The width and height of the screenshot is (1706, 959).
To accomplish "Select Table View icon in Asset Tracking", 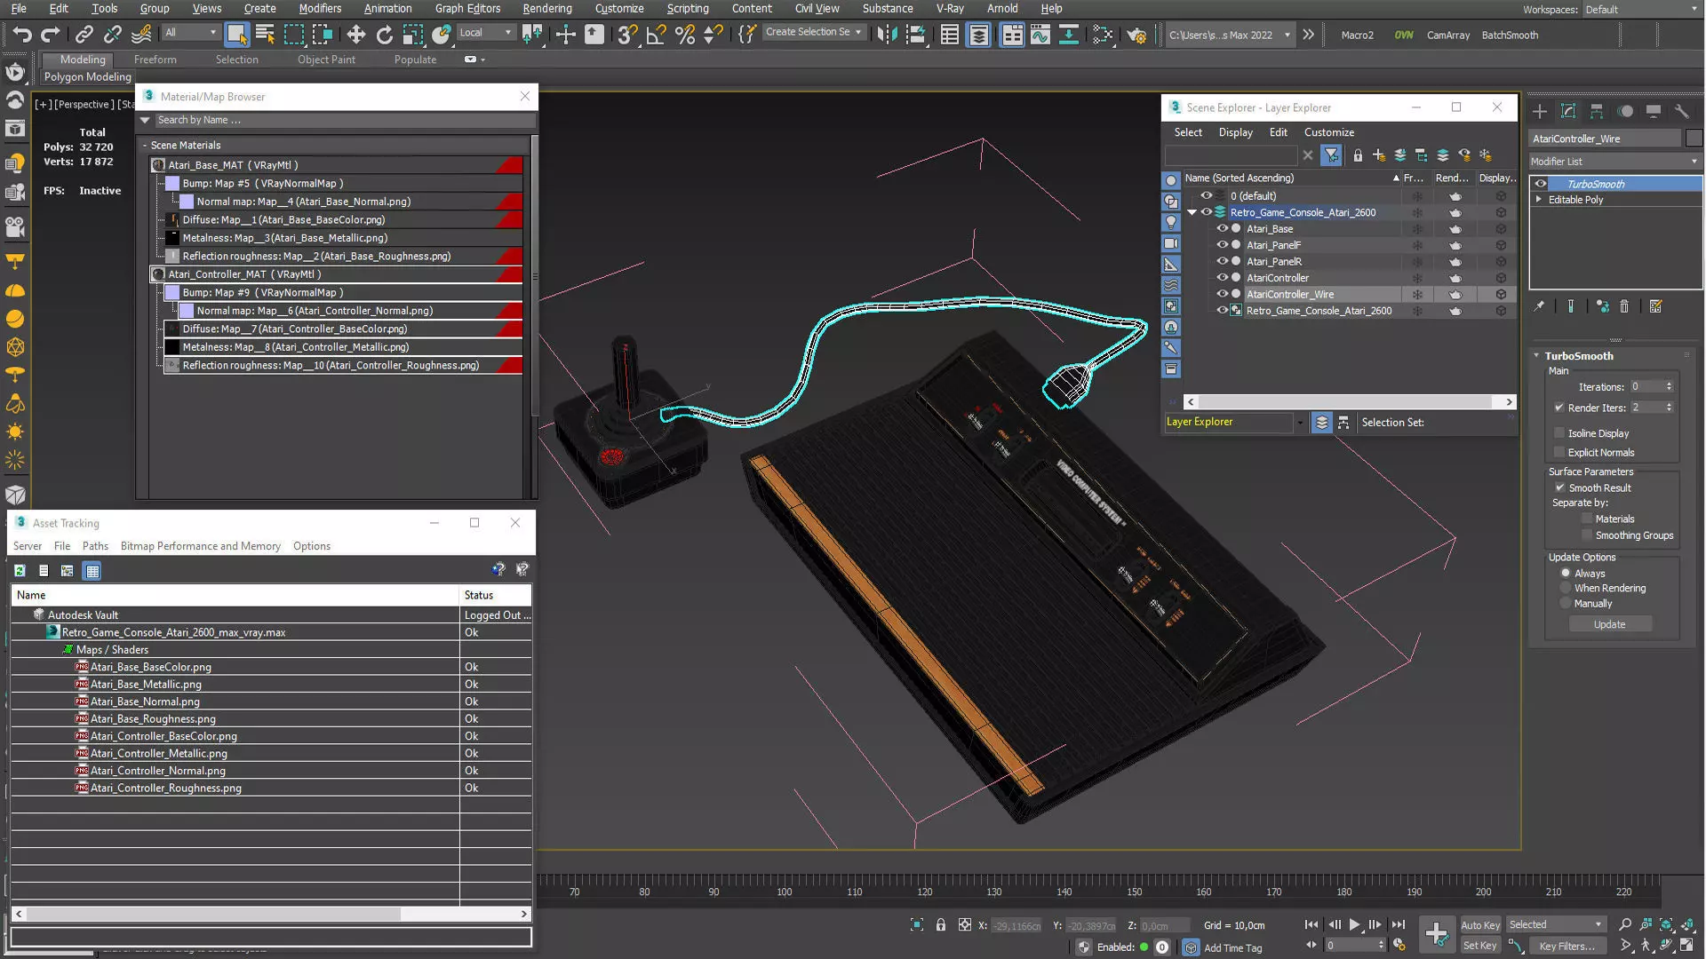I will pyautogui.click(x=92, y=571).
